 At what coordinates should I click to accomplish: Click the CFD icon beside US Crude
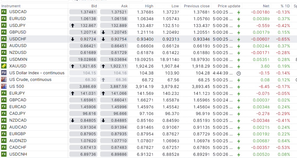(4, 80)
